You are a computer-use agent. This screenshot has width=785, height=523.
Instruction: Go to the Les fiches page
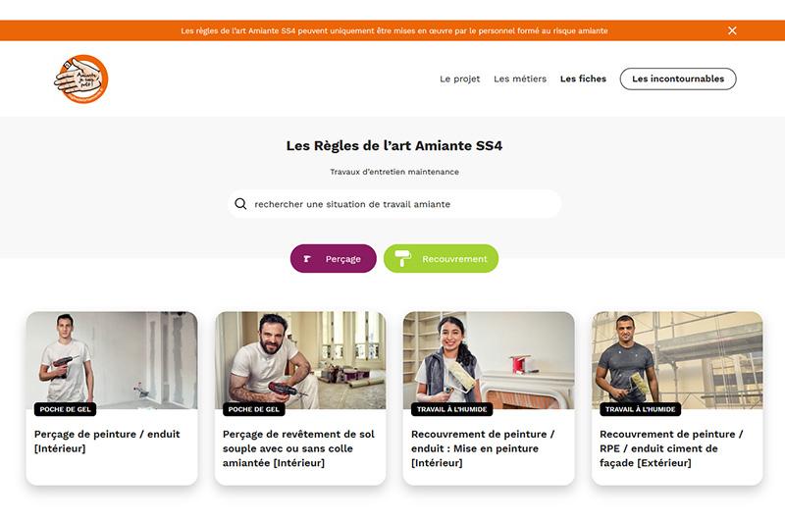pyautogui.click(x=583, y=78)
